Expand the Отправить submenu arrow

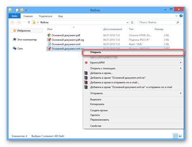tap(181, 93)
